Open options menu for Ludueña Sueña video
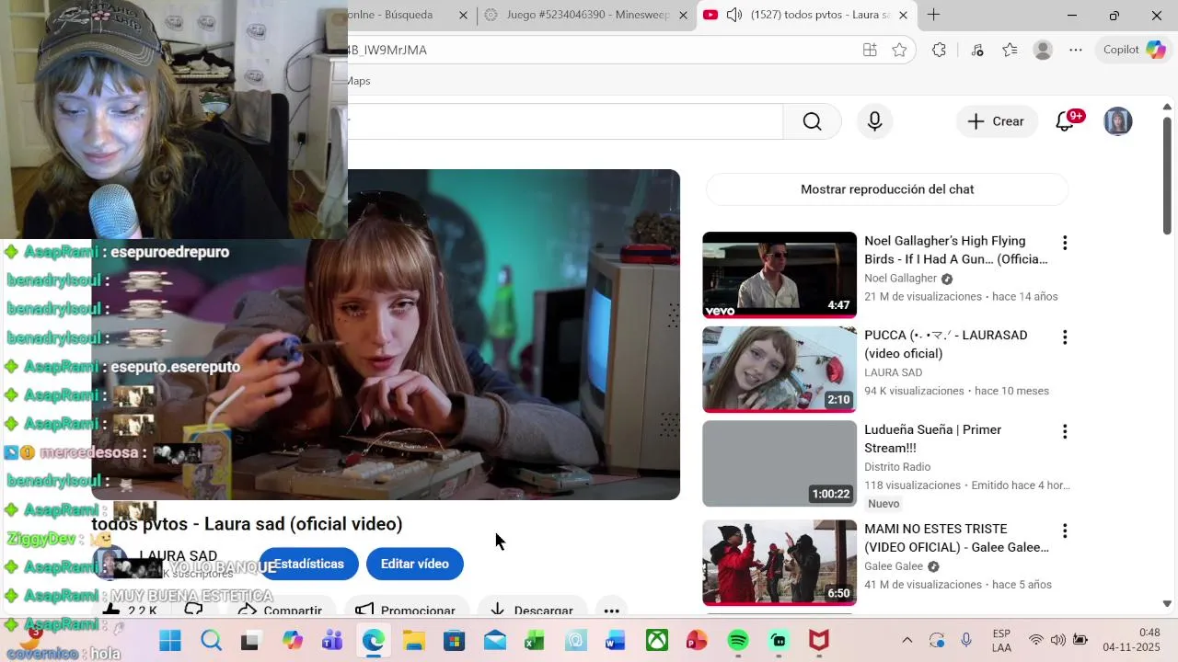The width and height of the screenshot is (1178, 662). pyautogui.click(x=1065, y=431)
